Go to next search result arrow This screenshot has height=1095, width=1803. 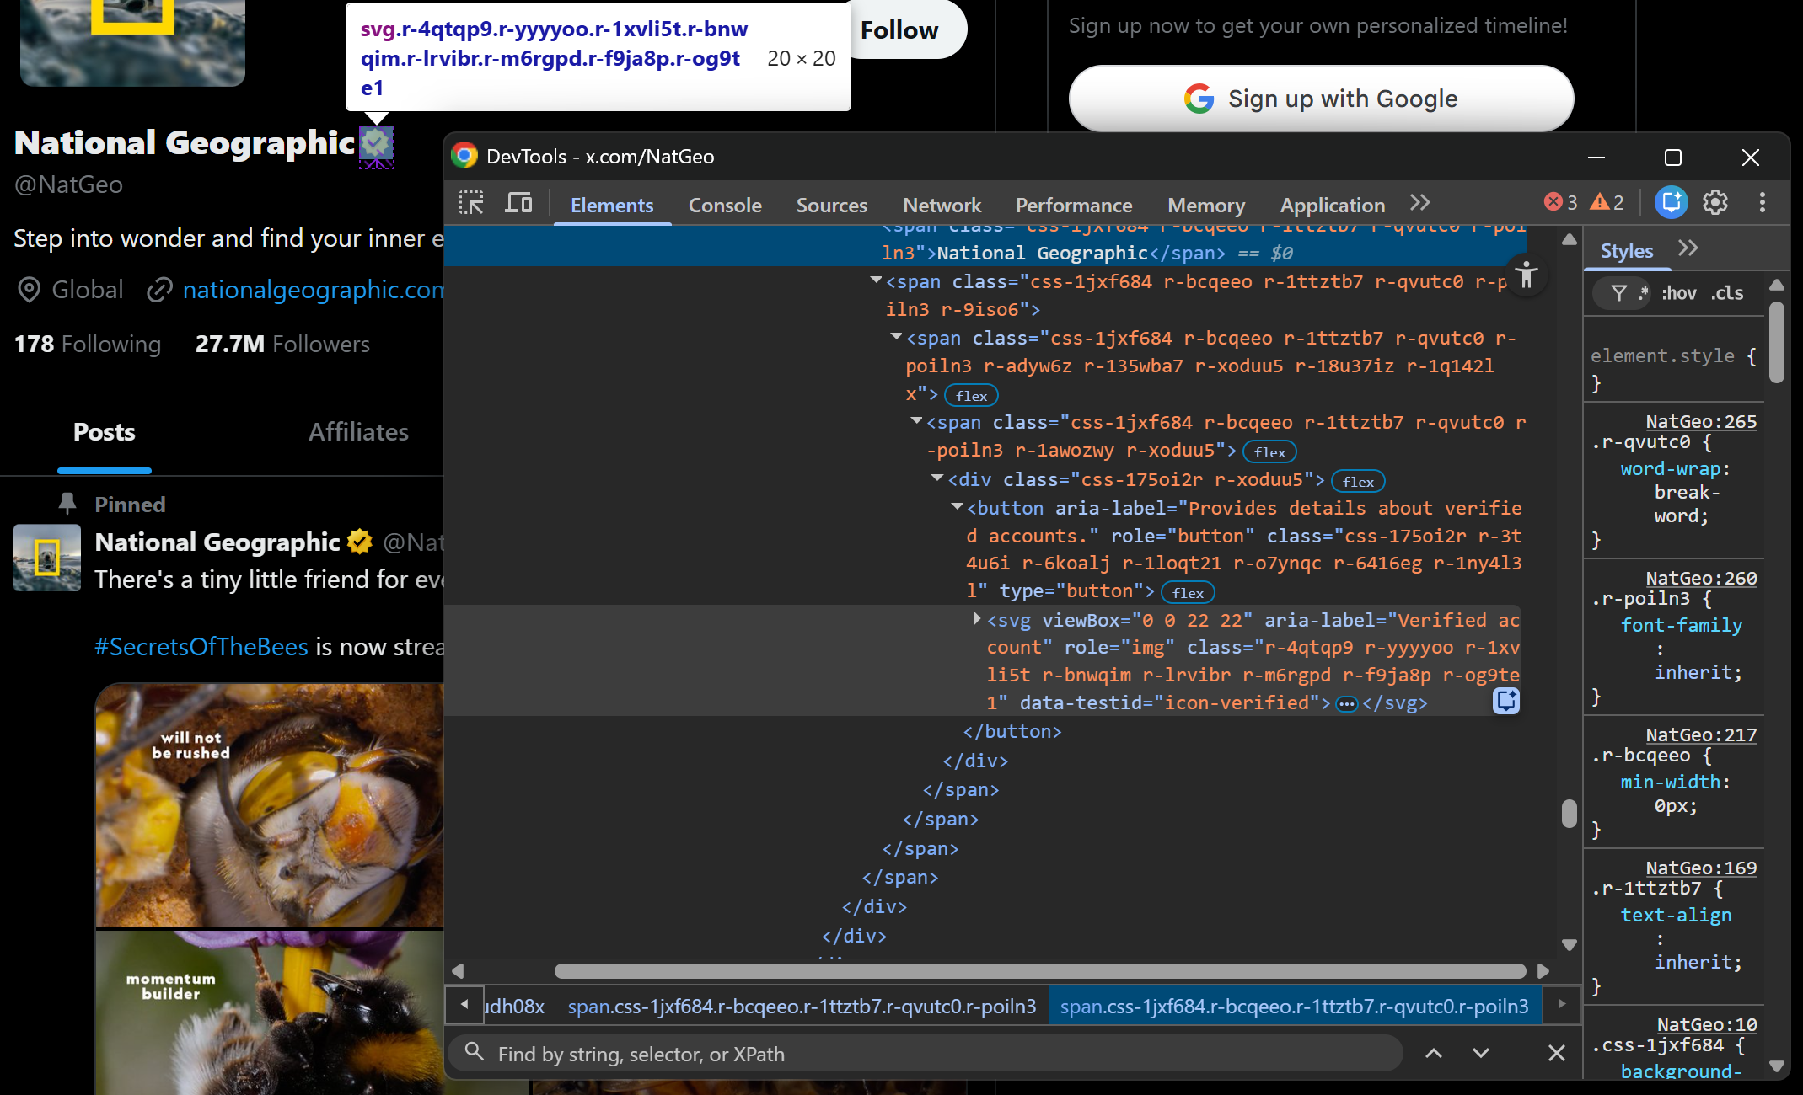[x=1481, y=1053]
